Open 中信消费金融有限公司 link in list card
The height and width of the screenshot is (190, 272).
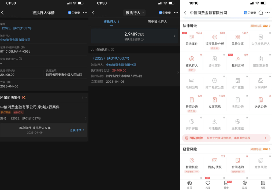(x=121, y=65)
